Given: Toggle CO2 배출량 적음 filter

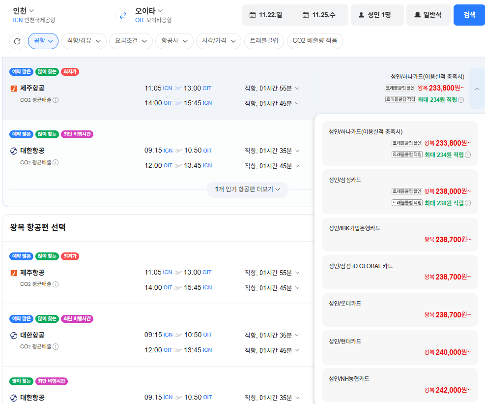Looking at the screenshot, I should click(315, 41).
